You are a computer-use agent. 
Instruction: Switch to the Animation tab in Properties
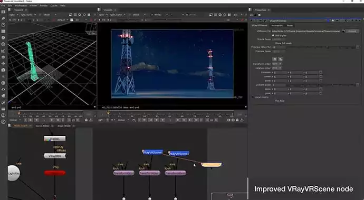(277, 25)
